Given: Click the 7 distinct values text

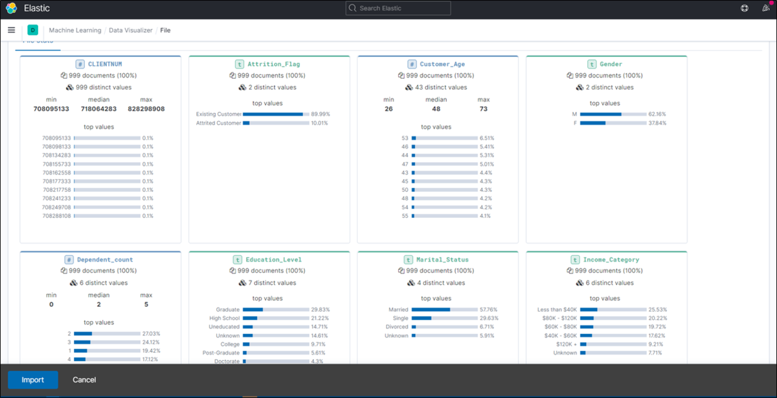Looking at the screenshot, I should pos(271,282).
